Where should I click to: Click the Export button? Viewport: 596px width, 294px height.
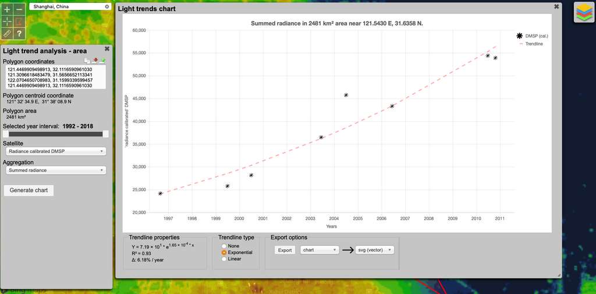coord(285,250)
